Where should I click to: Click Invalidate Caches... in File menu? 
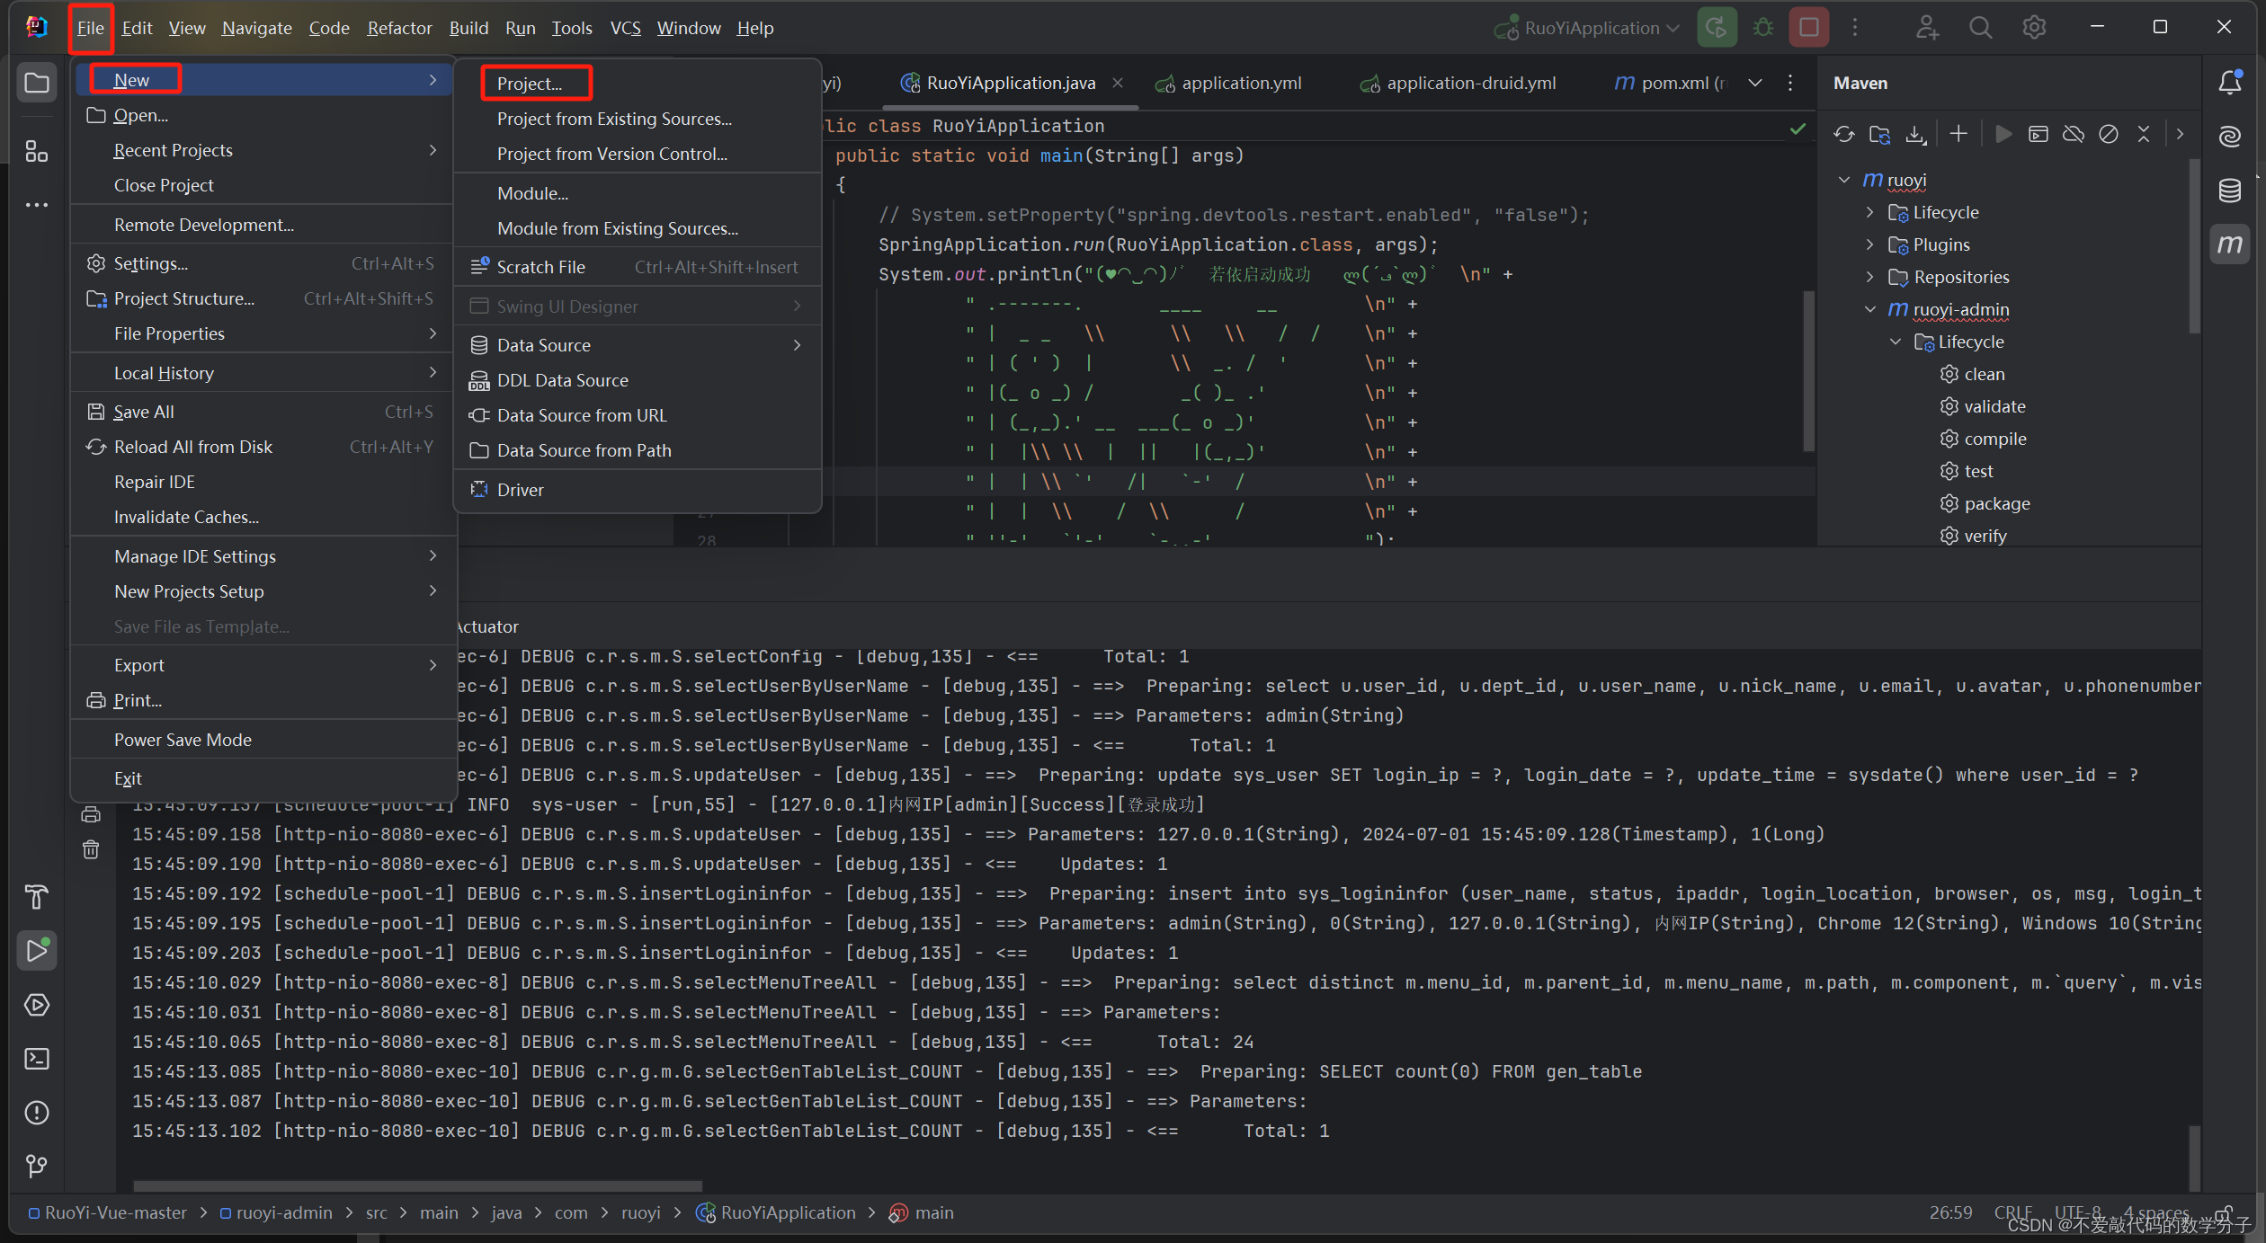point(186,517)
